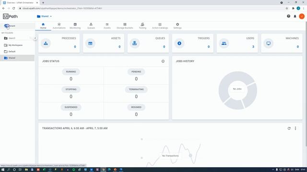Click the browser back arrow

(x=3, y=9)
